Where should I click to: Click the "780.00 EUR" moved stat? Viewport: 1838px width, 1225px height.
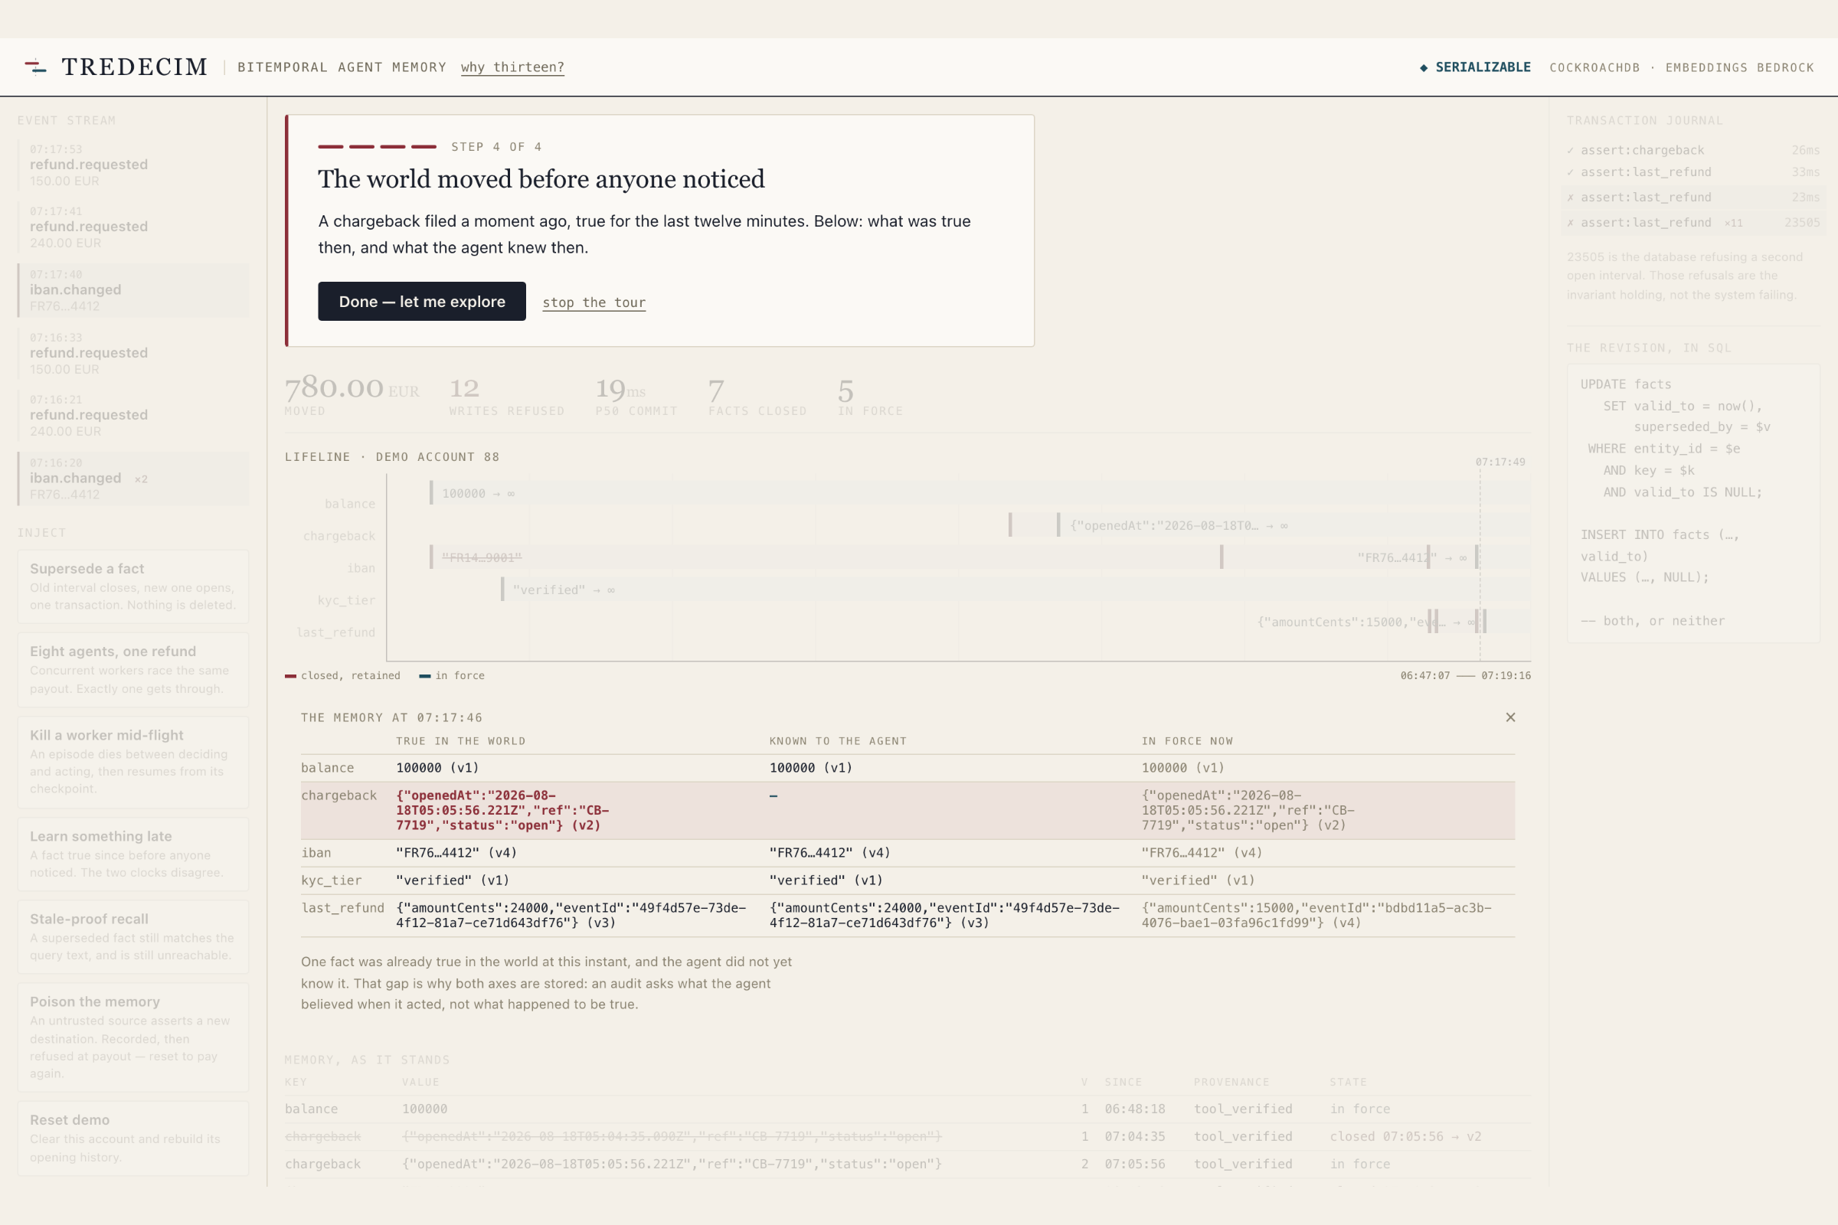pos(352,394)
